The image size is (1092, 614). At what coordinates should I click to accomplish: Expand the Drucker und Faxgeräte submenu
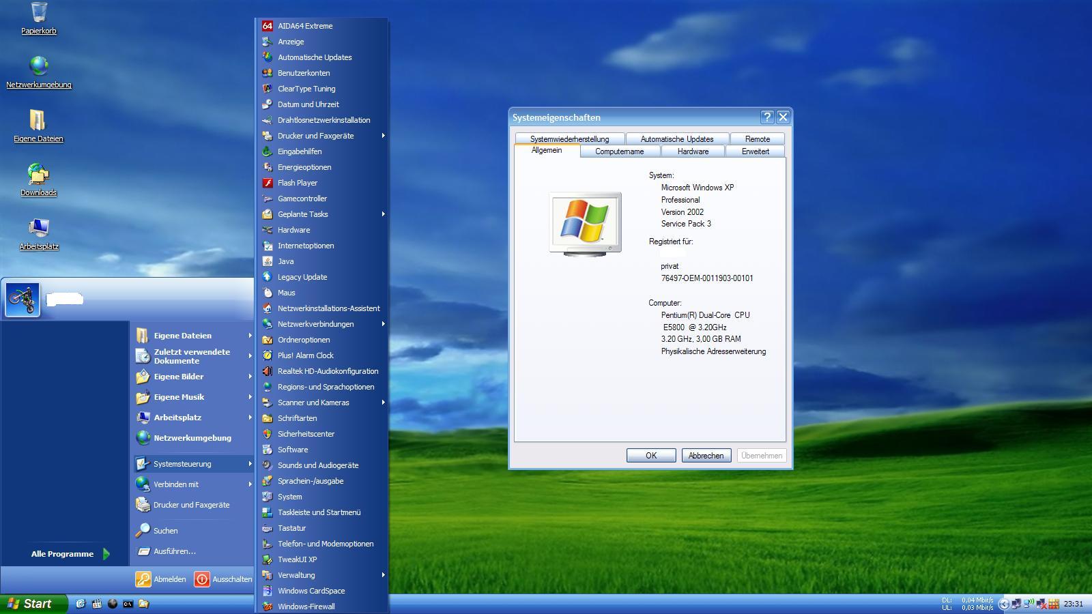tap(384, 136)
